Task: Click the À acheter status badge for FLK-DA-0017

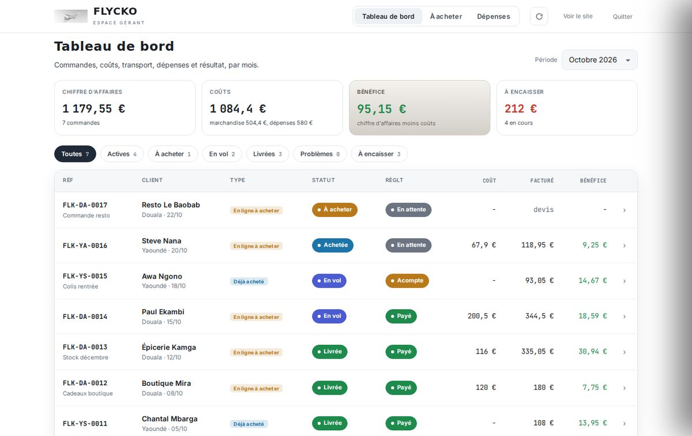Action: pyautogui.click(x=334, y=210)
